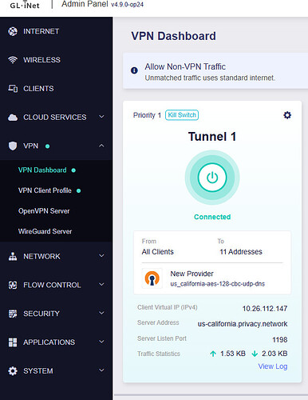
Task: Click the 11 Addresses destination entry
Action: point(241,252)
